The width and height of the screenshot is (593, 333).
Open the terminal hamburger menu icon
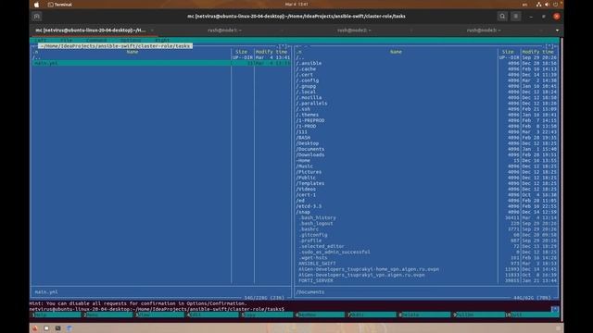coord(515,17)
